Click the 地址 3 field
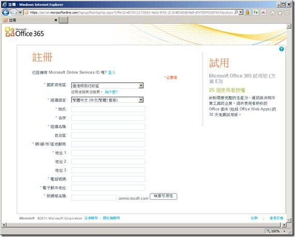 click(x=108, y=170)
